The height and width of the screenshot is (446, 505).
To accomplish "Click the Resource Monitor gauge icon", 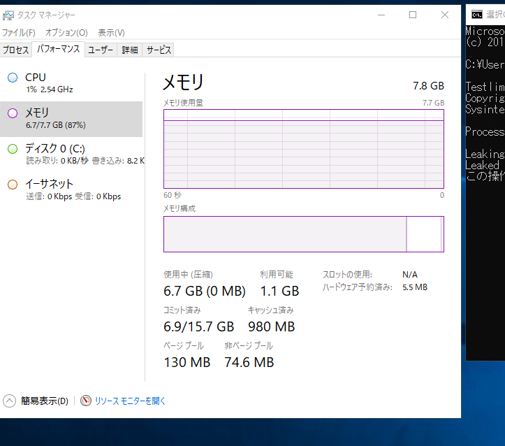I will tap(86, 401).
